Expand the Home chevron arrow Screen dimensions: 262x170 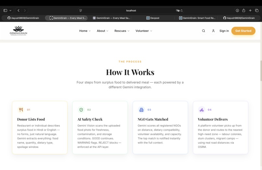(90, 31)
